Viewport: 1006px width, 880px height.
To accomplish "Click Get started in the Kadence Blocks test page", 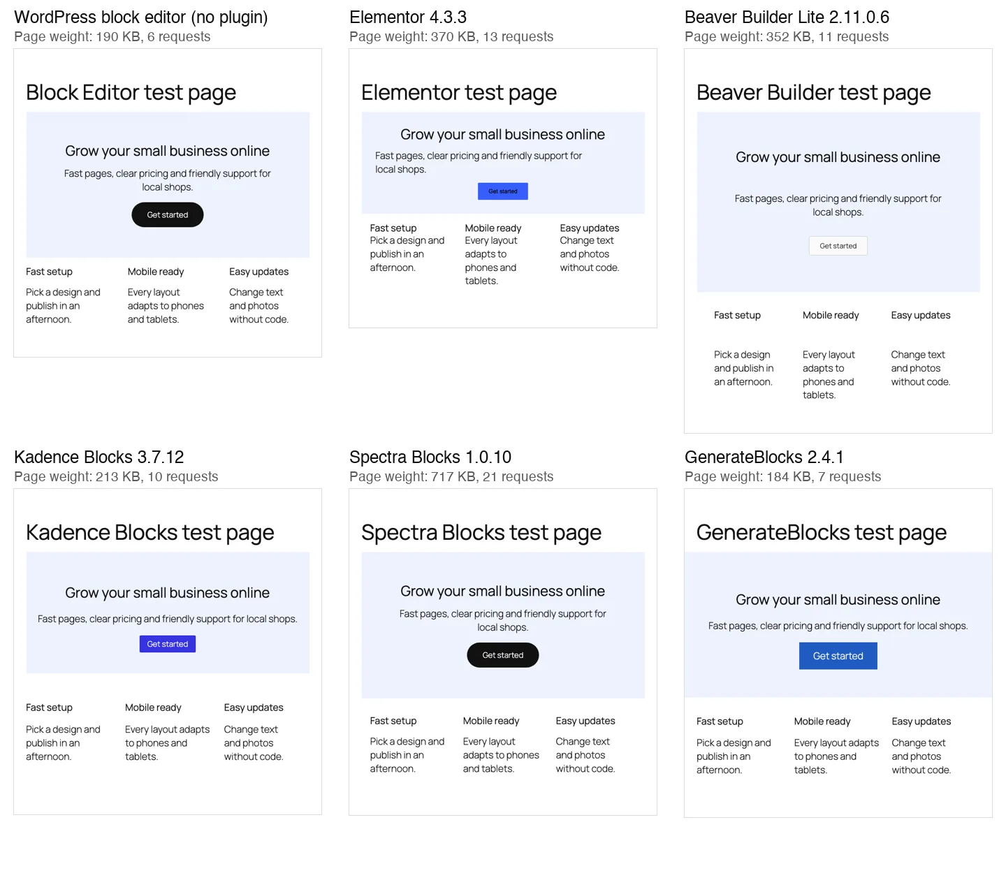I will (168, 644).
